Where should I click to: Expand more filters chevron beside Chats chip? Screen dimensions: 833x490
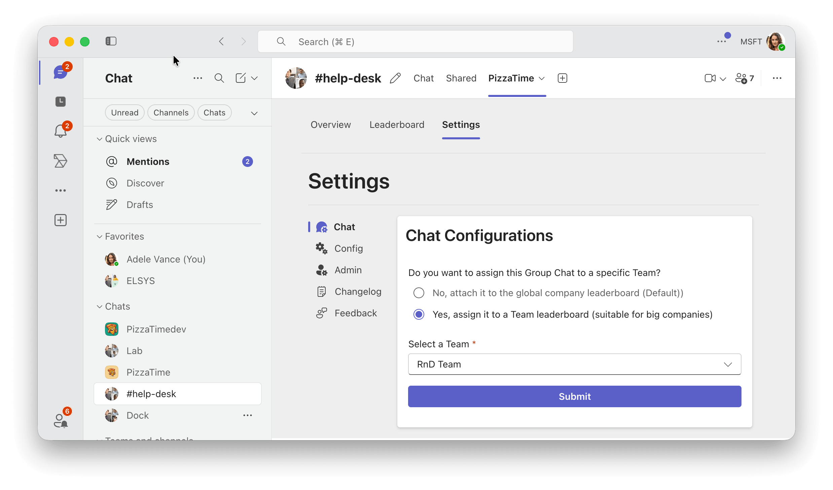(254, 113)
